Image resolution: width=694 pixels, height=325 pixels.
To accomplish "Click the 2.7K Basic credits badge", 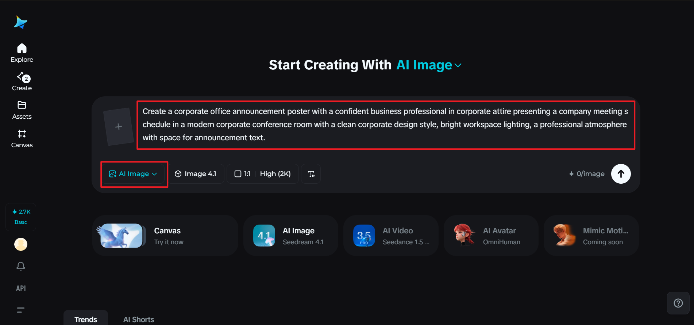I will pos(21,217).
